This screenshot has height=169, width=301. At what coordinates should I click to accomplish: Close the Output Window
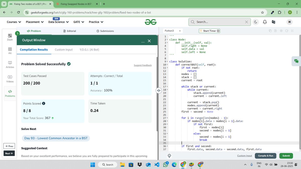pyautogui.click(x=149, y=41)
